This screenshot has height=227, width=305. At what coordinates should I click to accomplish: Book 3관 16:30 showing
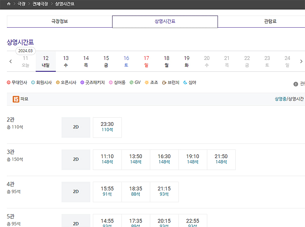(164, 160)
